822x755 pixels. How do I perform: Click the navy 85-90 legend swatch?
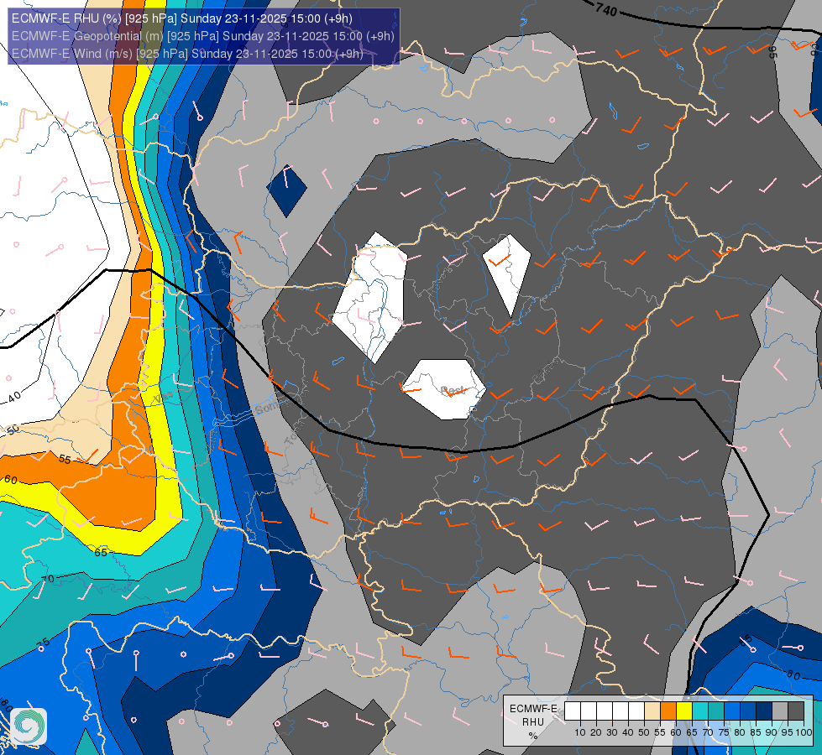764,711
